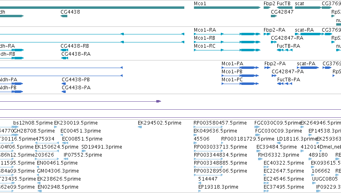Click the purple arrow feature end

pyautogui.click(x=159, y=101)
